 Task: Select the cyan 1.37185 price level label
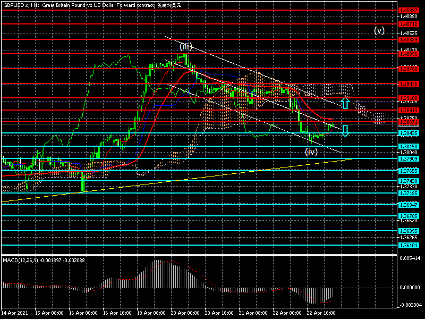pyautogui.click(x=409, y=193)
